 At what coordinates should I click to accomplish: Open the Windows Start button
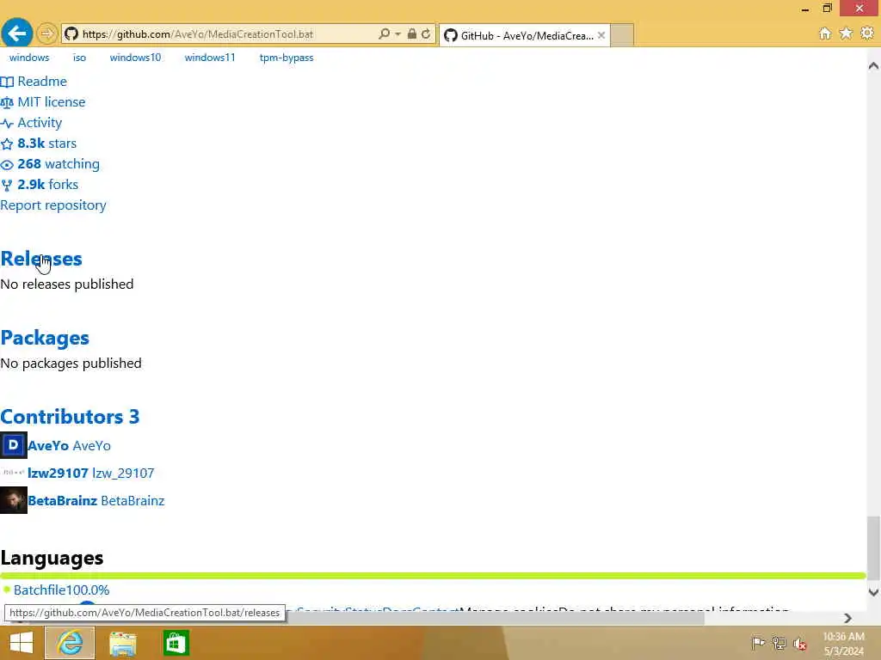tap(21, 643)
